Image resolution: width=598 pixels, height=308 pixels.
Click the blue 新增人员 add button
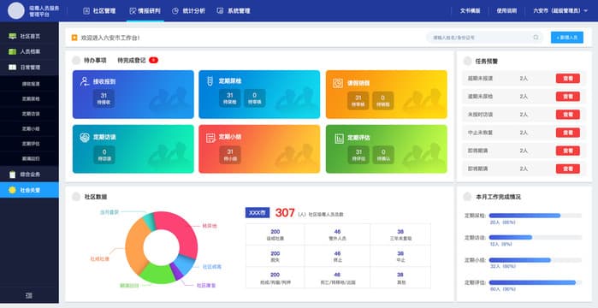pyautogui.click(x=566, y=38)
